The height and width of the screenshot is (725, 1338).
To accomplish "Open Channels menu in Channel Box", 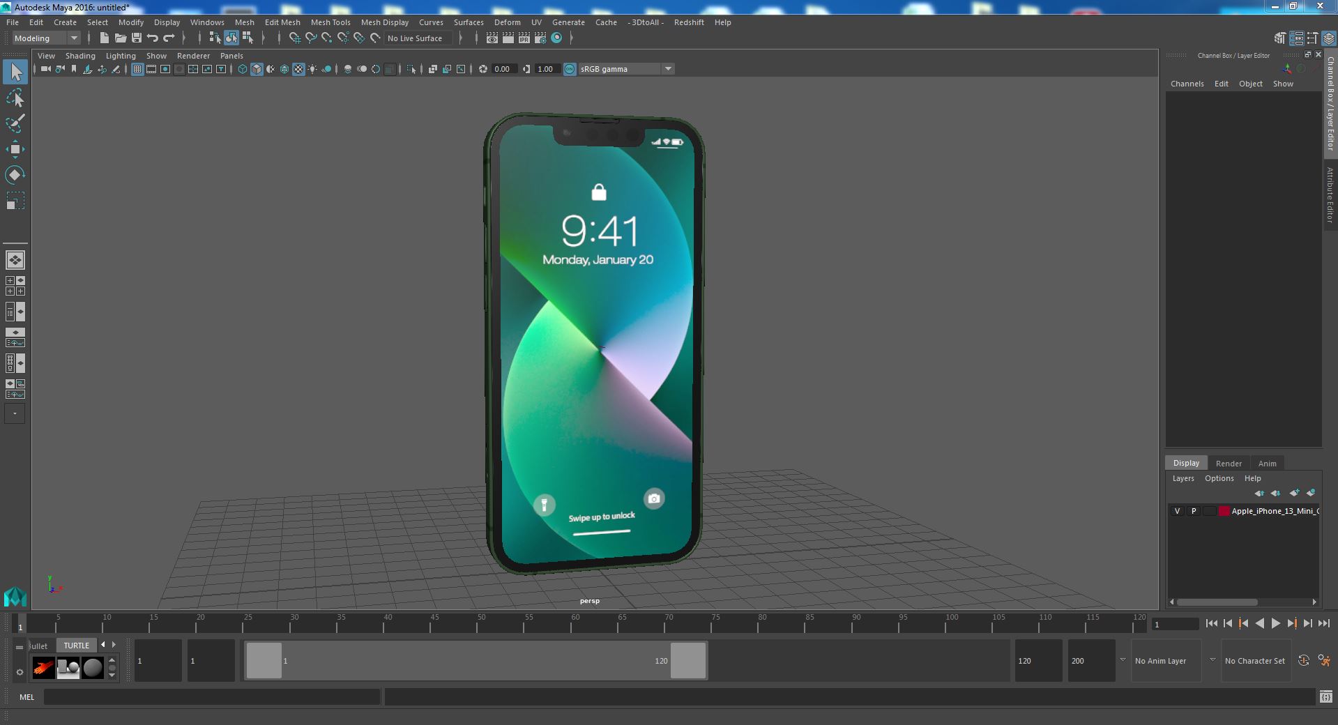I will 1187,84.
